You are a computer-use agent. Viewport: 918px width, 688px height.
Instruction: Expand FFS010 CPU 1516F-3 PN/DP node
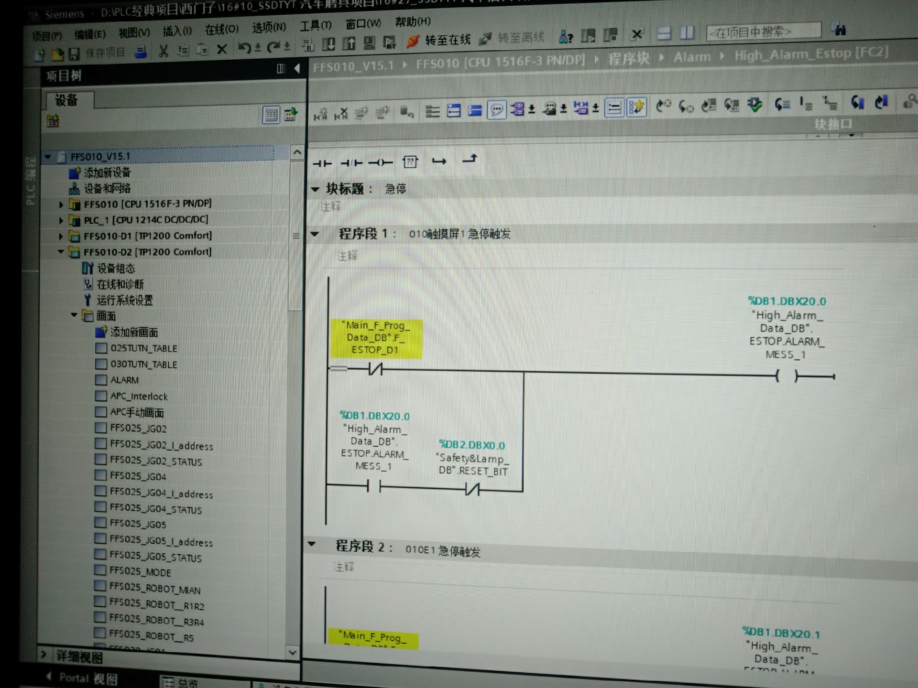[x=61, y=205]
